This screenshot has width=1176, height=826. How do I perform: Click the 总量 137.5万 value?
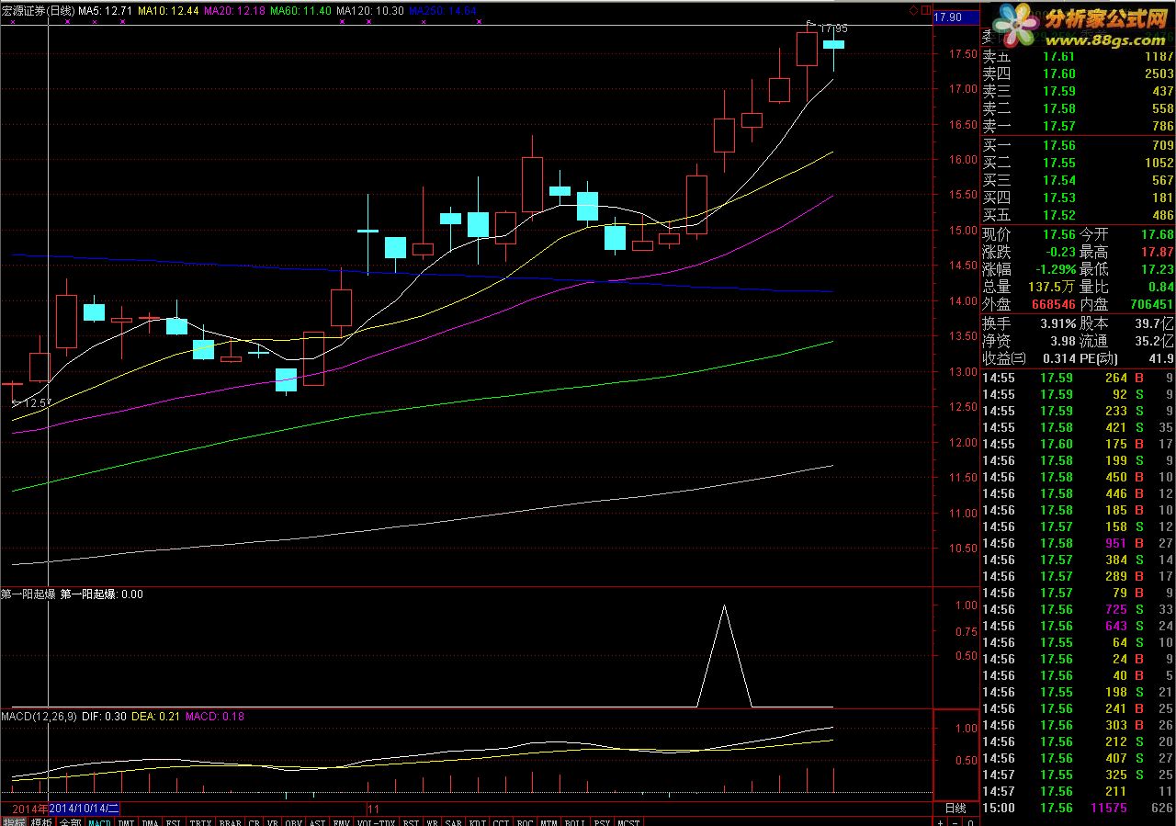[x=1051, y=287]
